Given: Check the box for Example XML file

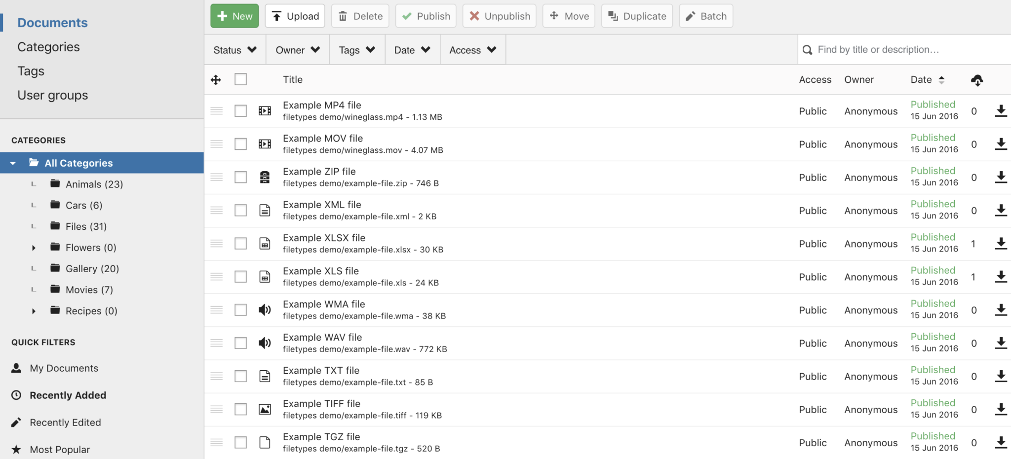Looking at the screenshot, I should pyautogui.click(x=240, y=211).
